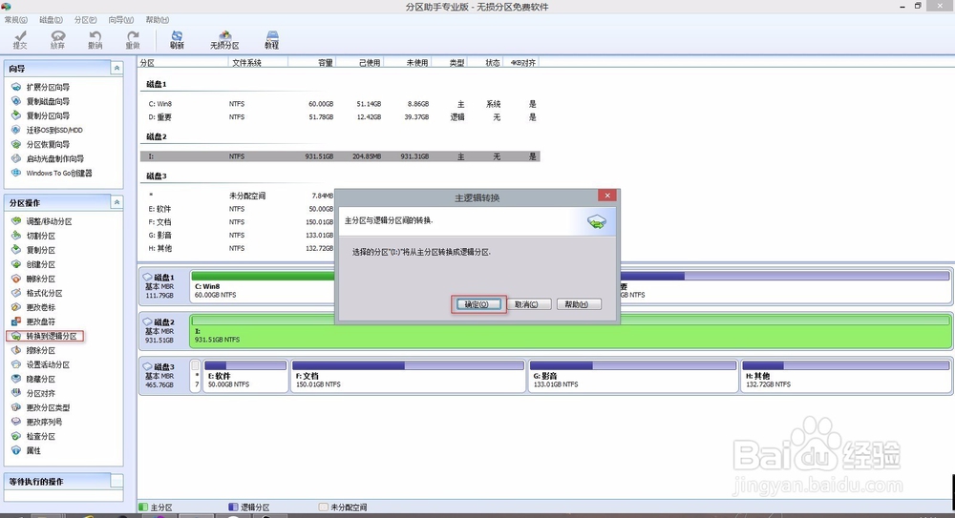Click the 提交 (Apply) toolbar icon
This screenshot has height=518, width=955.
[x=20, y=40]
